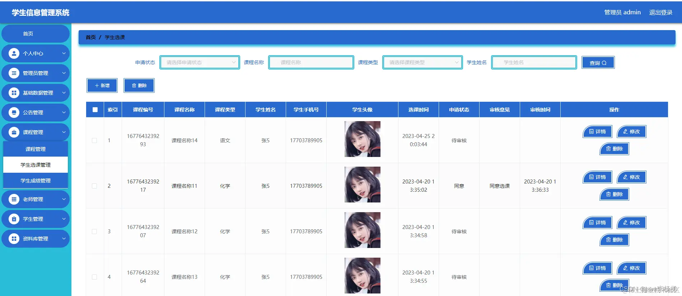Click 修改 pencil icon for 课程名称13
The height and width of the screenshot is (296, 682).
(625, 268)
